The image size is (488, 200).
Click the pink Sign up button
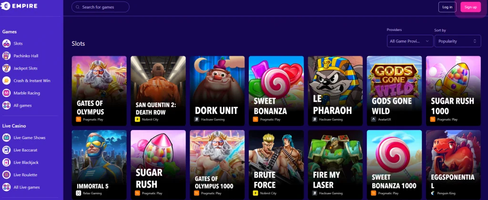point(470,7)
